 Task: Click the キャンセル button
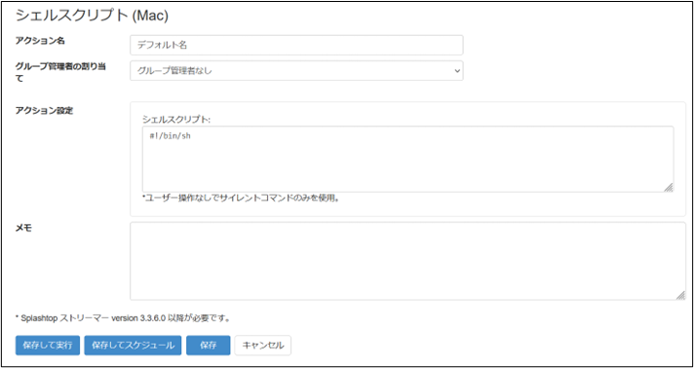pos(263,346)
